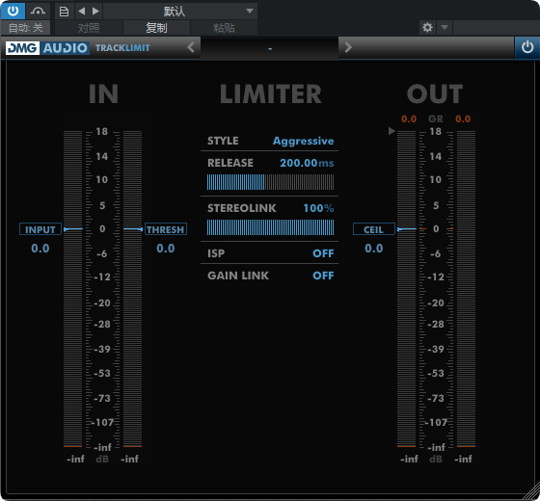Open the DMG preset name display
This screenshot has width=540, height=501.
point(270,48)
